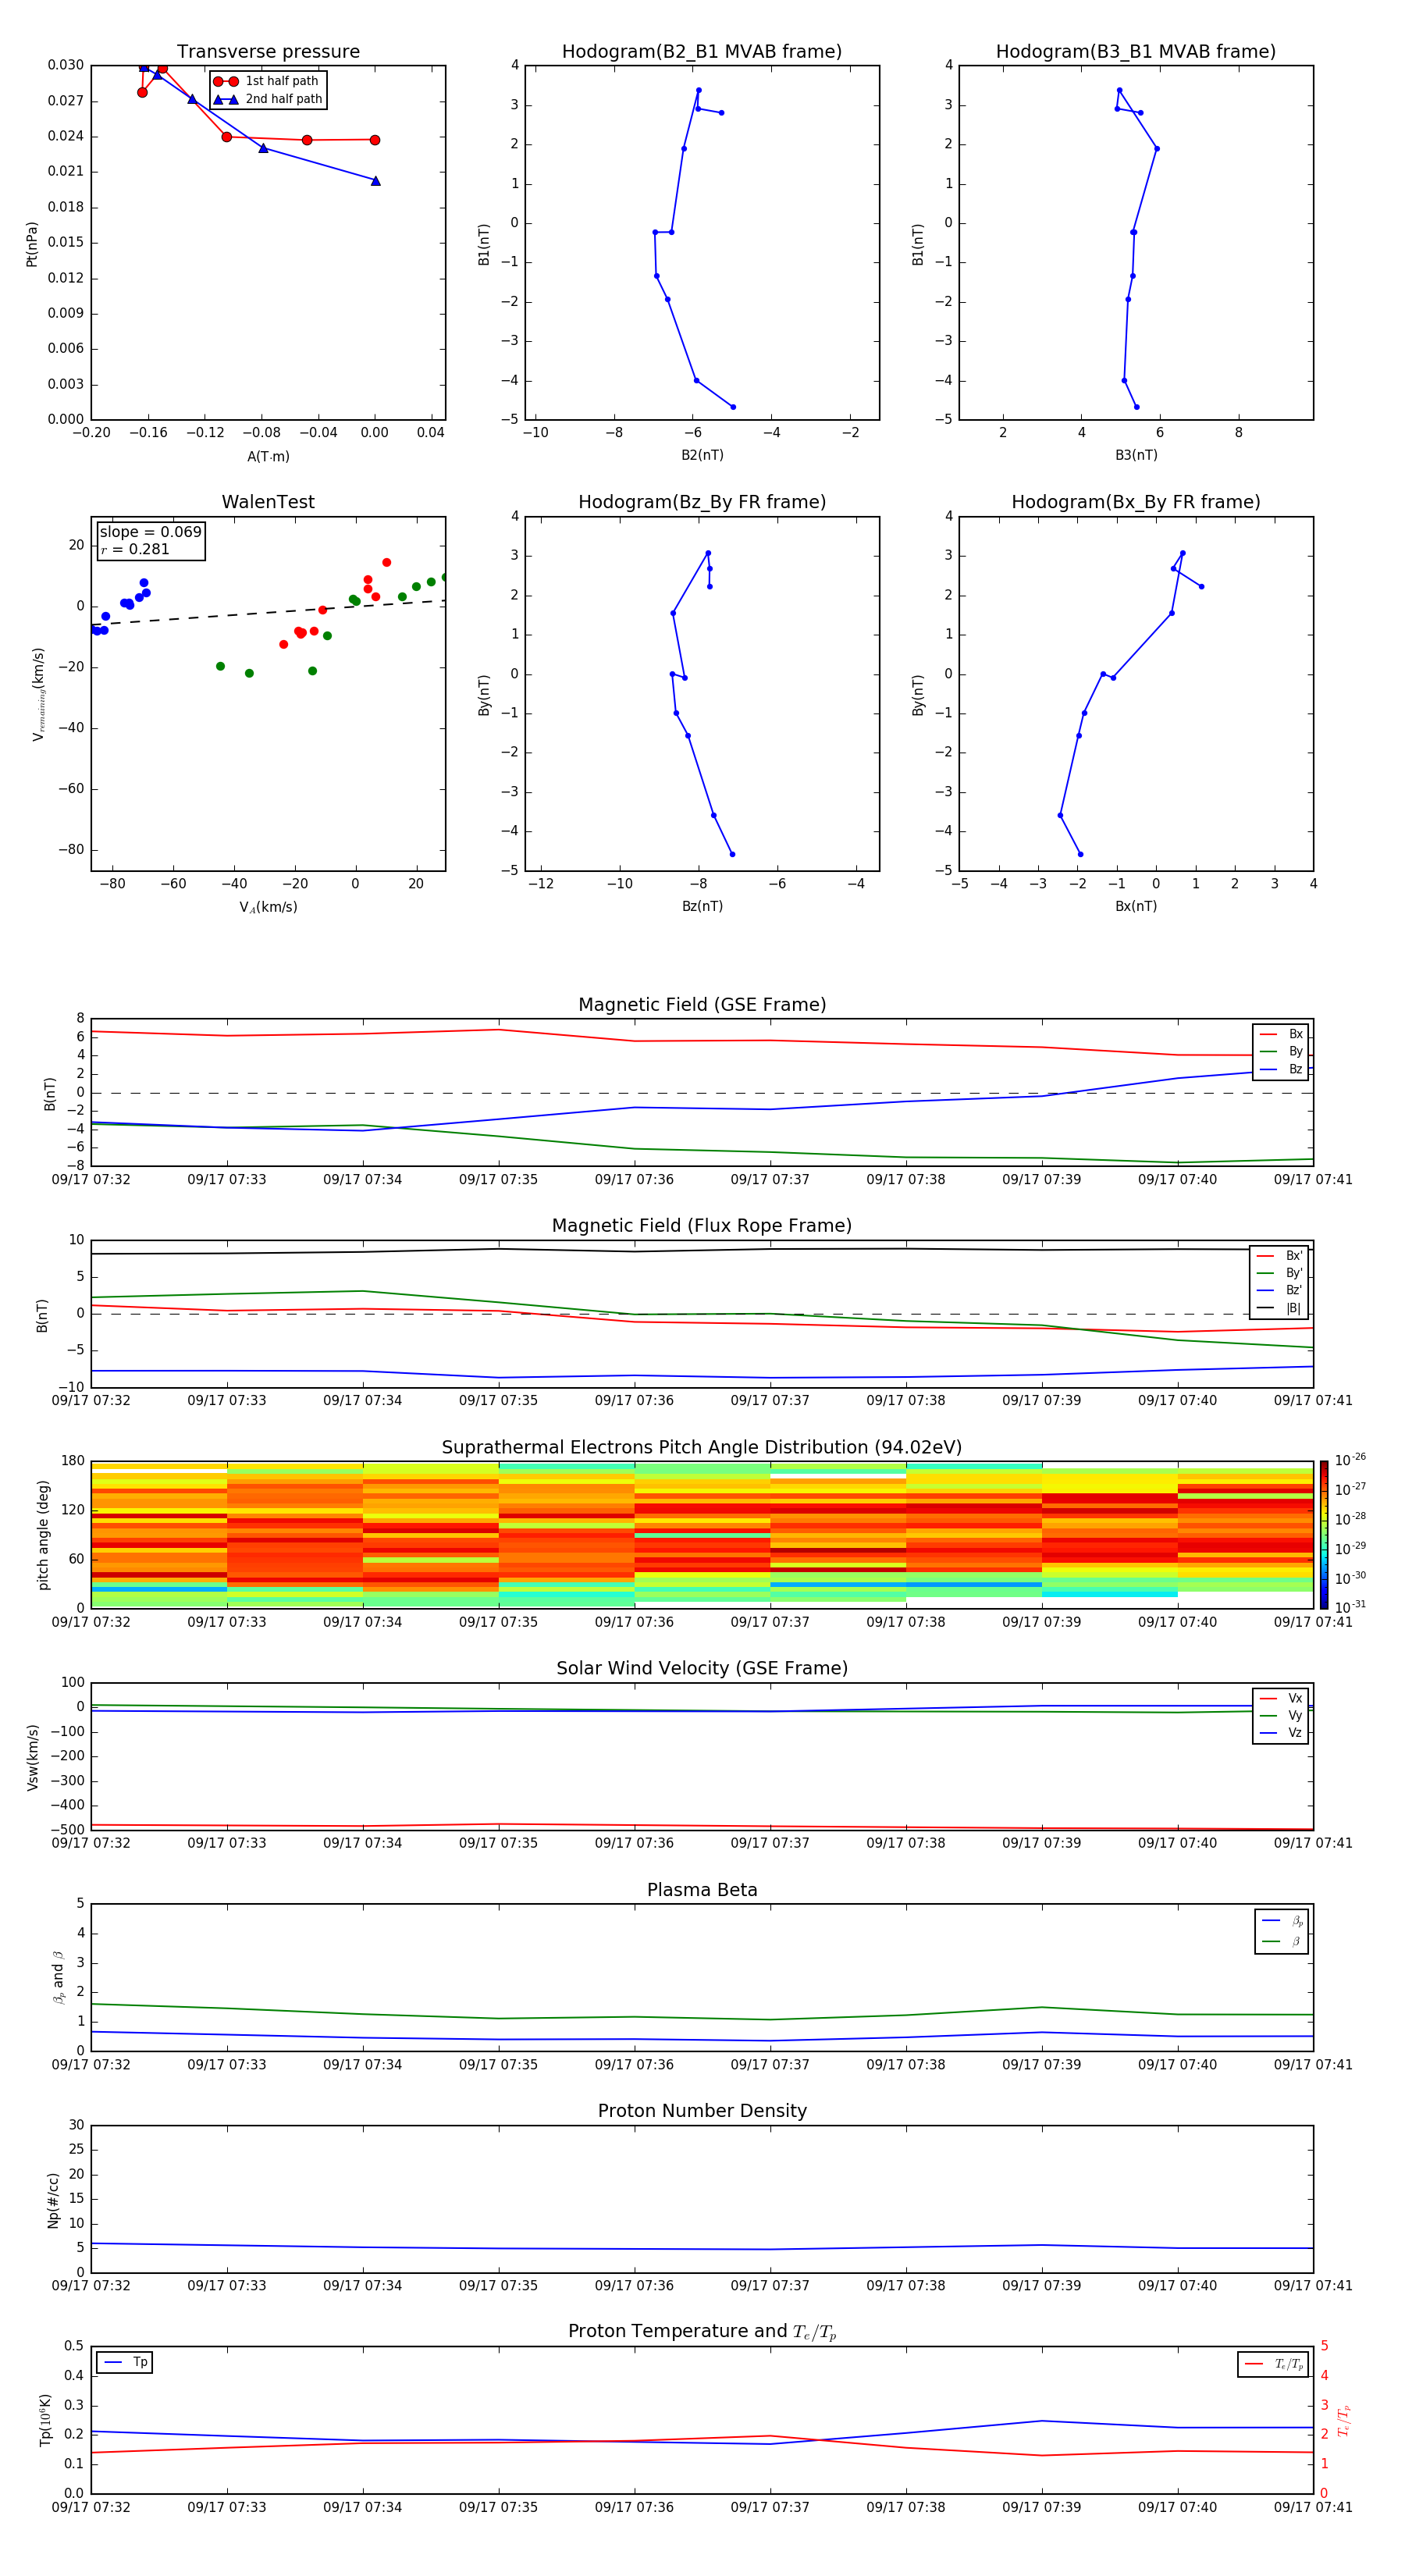Image resolution: width=1405 pixels, height=2576 pixels.
Task: Click the 'pitch angle (deg)' axis label
Action: [43, 1535]
